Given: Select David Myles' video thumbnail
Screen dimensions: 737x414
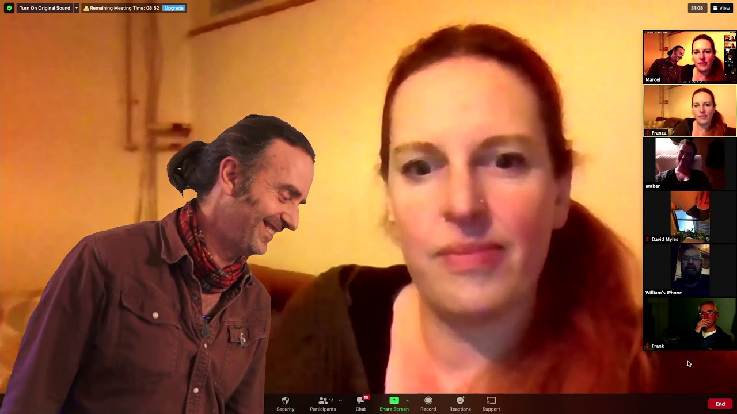Looking at the screenshot, I should (x=690, y=217).
